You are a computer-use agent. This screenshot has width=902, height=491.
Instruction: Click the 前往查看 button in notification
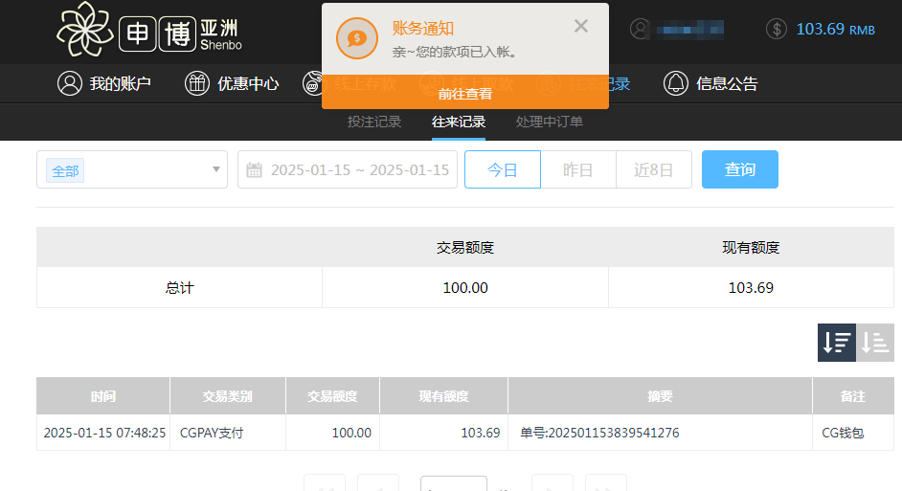[x=465, y=94]
